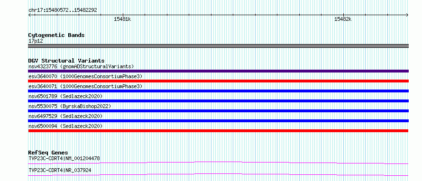Click the 15481k ruler position label
422x181 pixels.
pyautogui.click(x=122, y=19)
